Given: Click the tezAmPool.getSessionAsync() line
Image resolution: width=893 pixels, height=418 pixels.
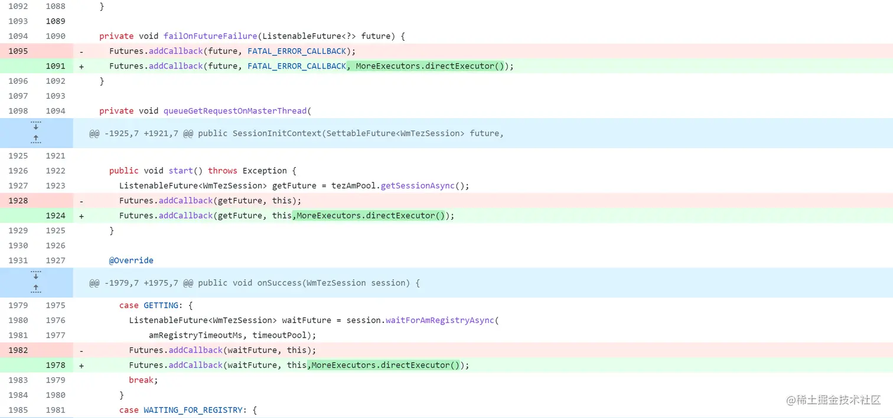Looking at the screenshot, I should click(294, 185).
